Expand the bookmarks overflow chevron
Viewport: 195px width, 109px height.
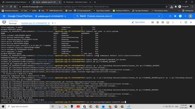[x=179, y=11]
